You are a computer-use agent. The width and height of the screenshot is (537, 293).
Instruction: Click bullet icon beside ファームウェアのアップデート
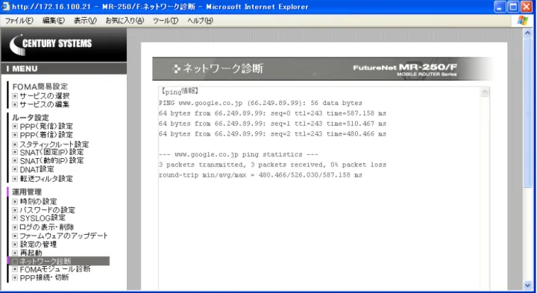click(15, 236)
